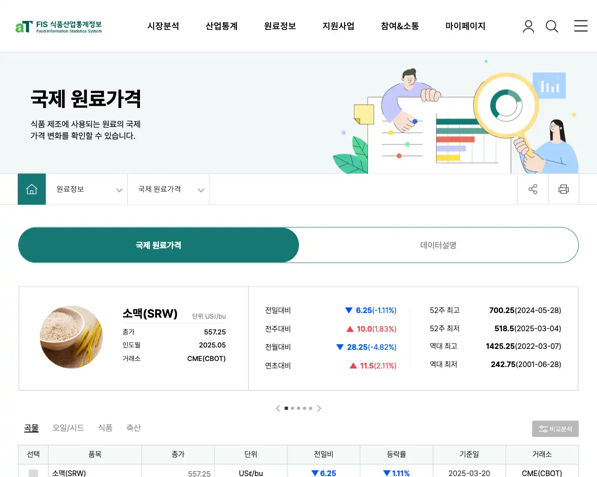
Task: Open the hamburger menu icon
Action: click(581, 26)
